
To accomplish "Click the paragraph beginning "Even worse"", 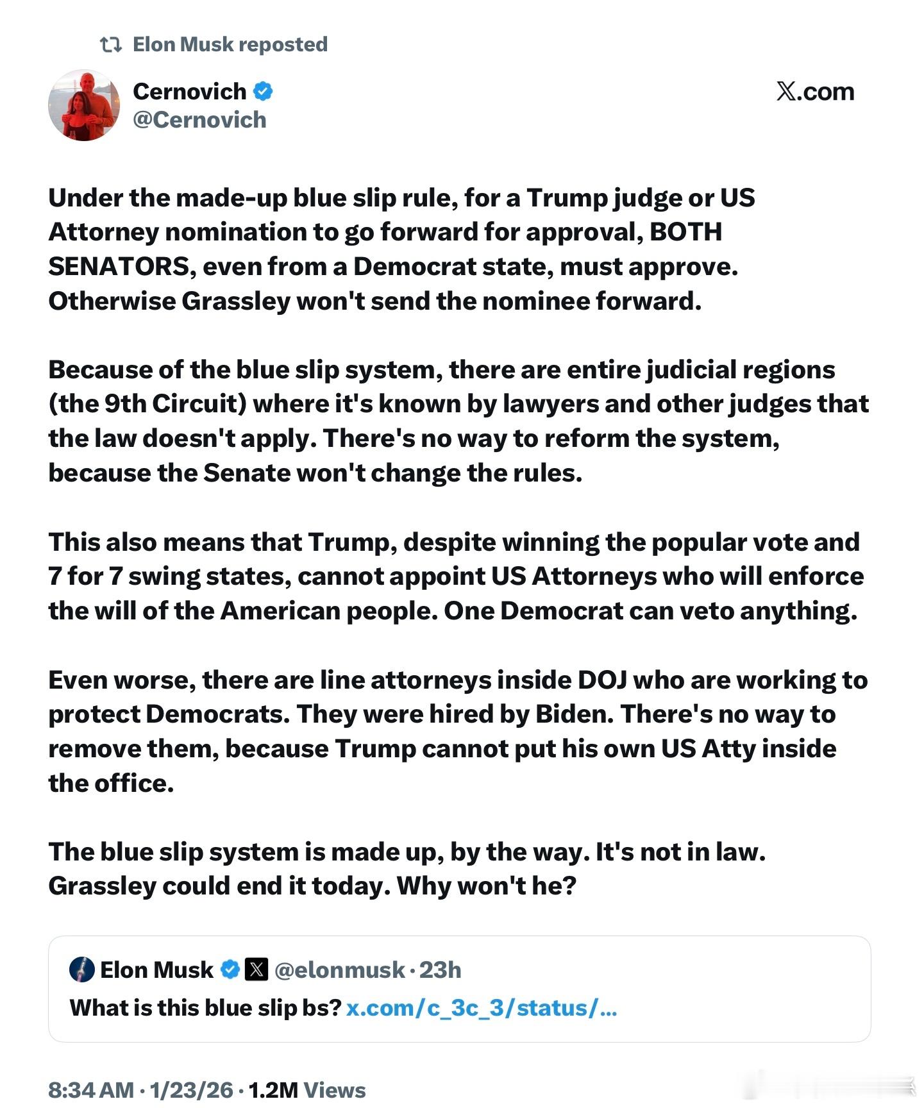I will tap(458, 731).
